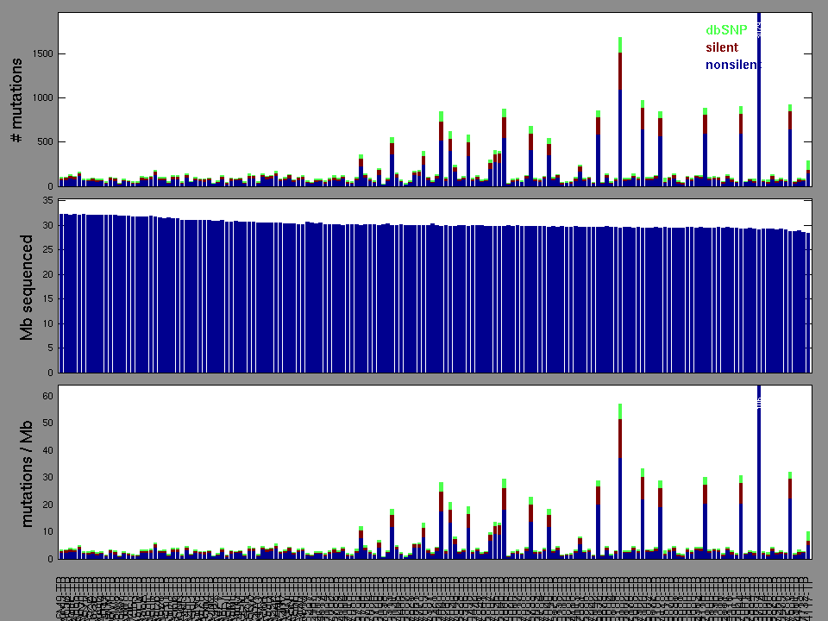Viewport: 828px width, 621px height.
Task: Click the tallest bar in mutations/Mb chart
Action: tap(759, 474)
